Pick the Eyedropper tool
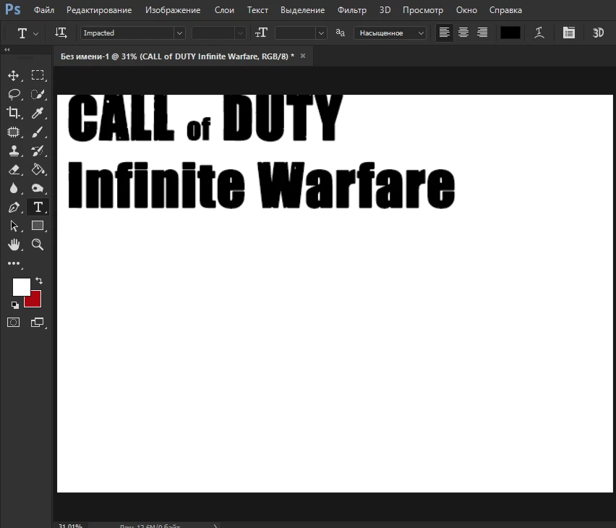616x528 pixels. [x=38, y=112]
